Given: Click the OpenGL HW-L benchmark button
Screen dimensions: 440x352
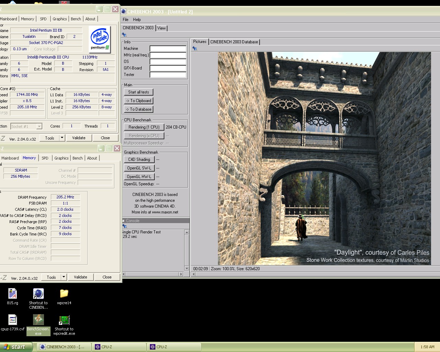Looking at the screenshot, I should (x=139, y=177).
